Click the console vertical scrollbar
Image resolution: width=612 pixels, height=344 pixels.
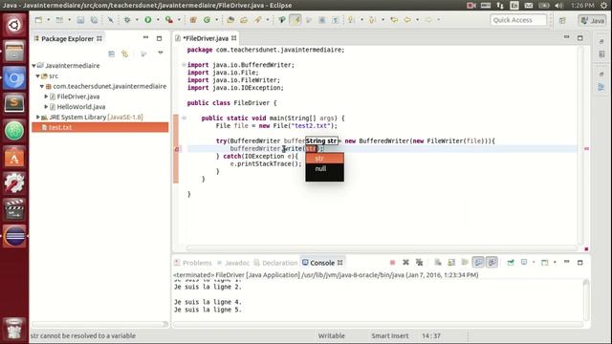tap(586, 300)
